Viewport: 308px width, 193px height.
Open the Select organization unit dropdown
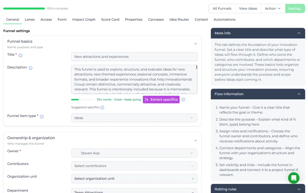[134, 179]
